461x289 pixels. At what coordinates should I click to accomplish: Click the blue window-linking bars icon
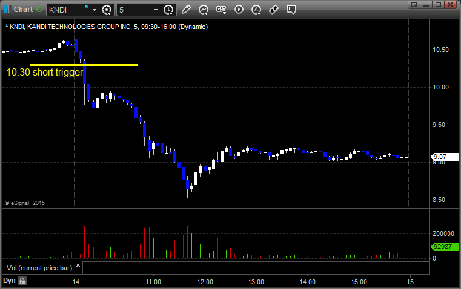(8, 10)
